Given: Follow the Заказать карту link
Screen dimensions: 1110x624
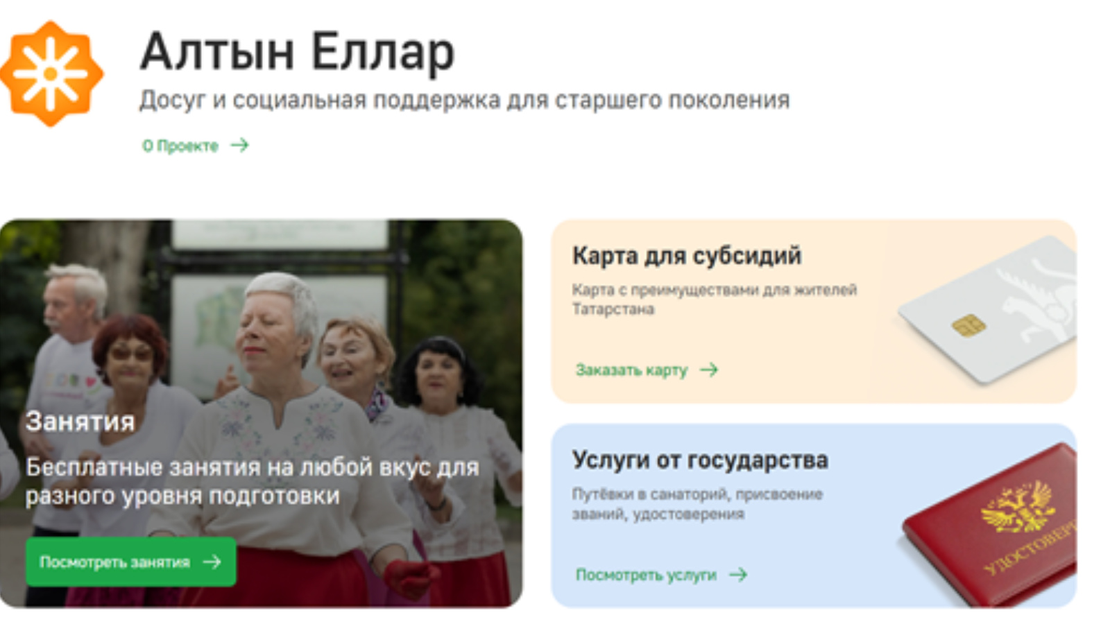Looking at the screenshot, I should point(631,370).
